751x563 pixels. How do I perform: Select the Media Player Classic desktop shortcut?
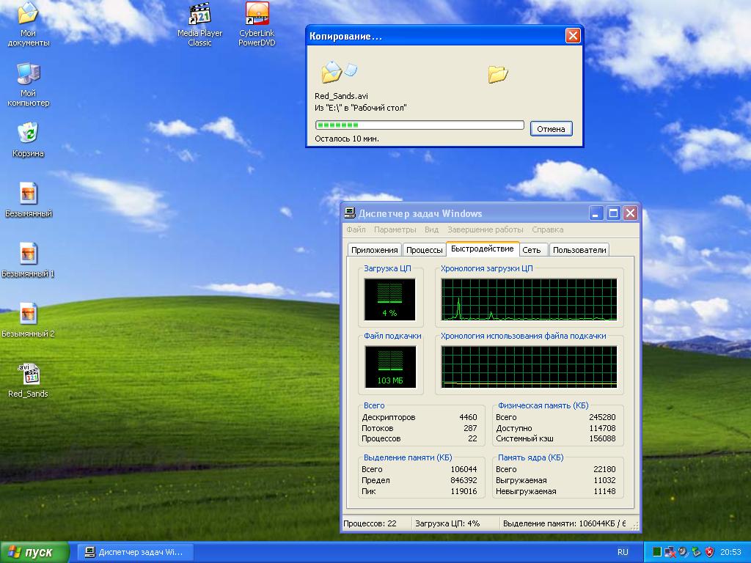(x=199, y=24)
